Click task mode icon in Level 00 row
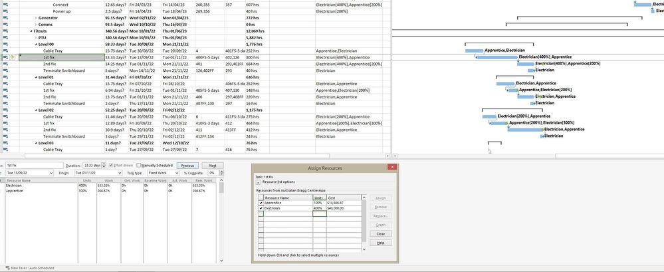The width and height of the screenshot is (664, 272). click(5, 45)
